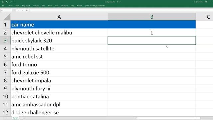Screen dimensions: 213x120
Task: Click the Save icon in quick access toolbar
Action: pos(3,2)
